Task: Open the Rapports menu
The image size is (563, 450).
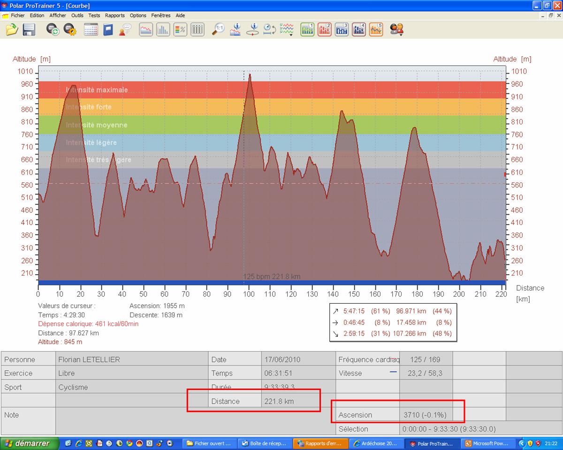Action: point(115,15)
